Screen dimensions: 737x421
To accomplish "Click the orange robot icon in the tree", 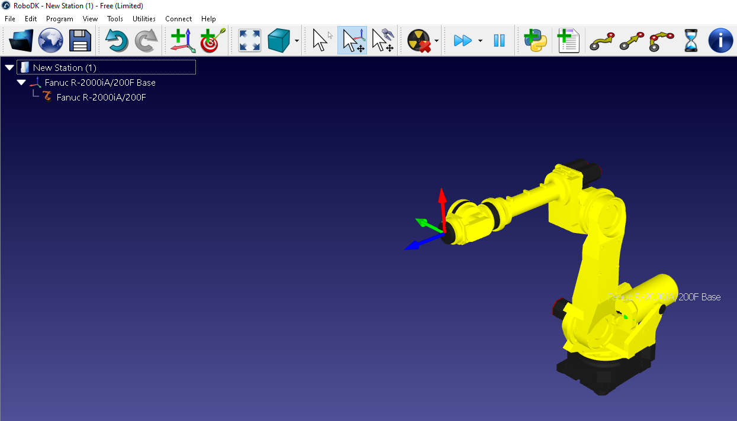I will [x=47, y=97].
